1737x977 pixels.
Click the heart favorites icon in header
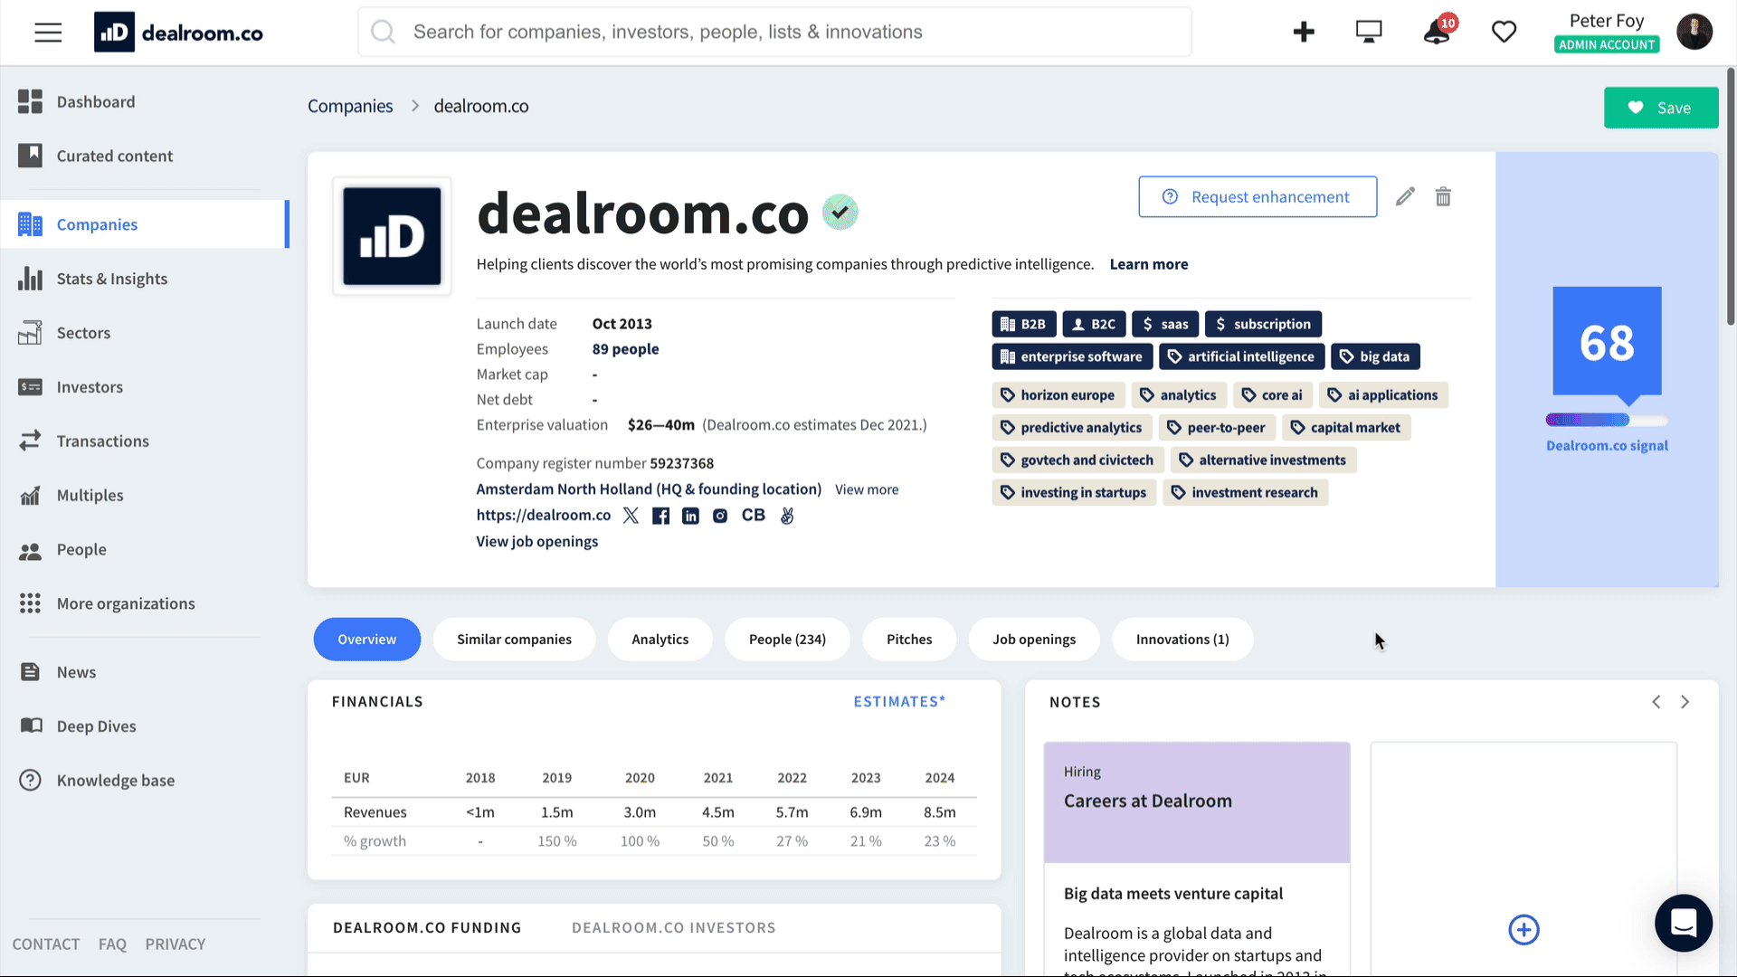[x=1504, y=32]
